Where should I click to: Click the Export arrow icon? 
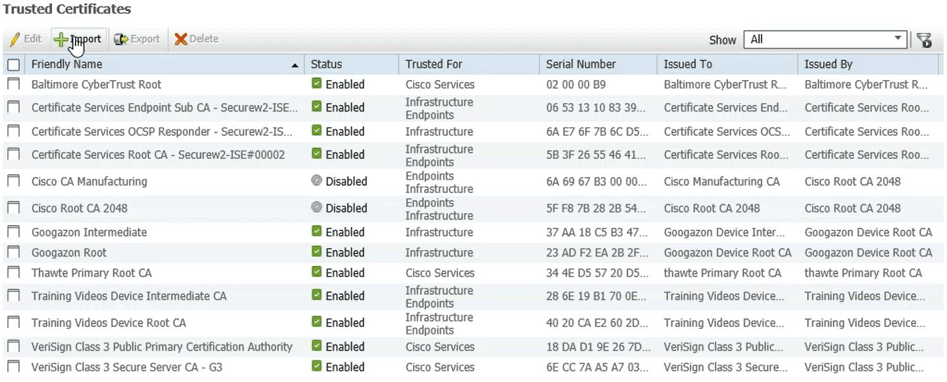click(121, 39)
